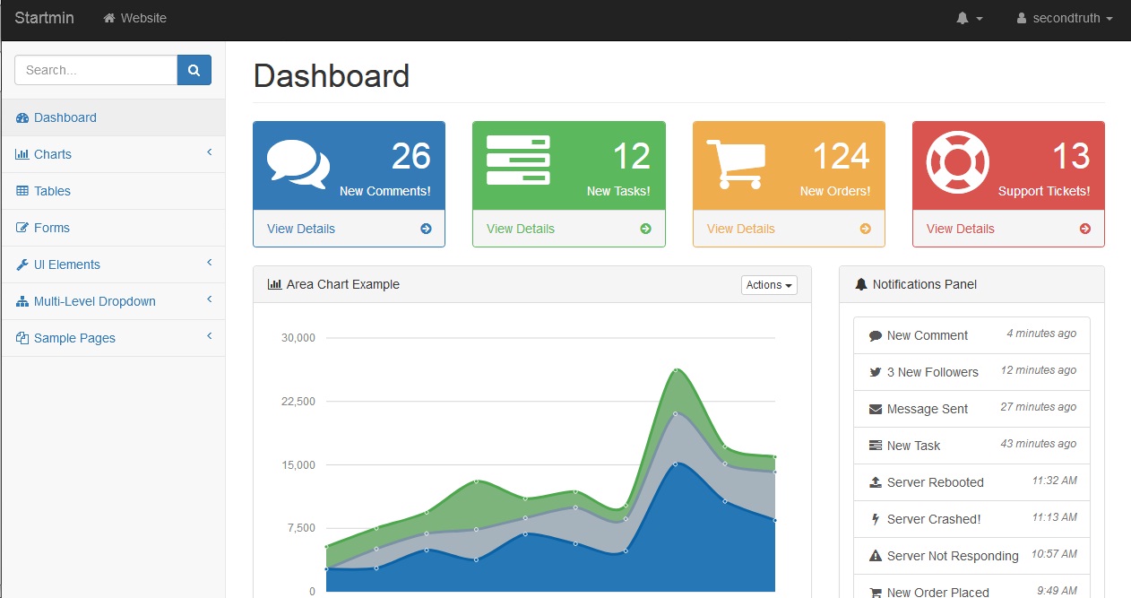
Task: Click the magnifier search button
Action: click(194, 70)
